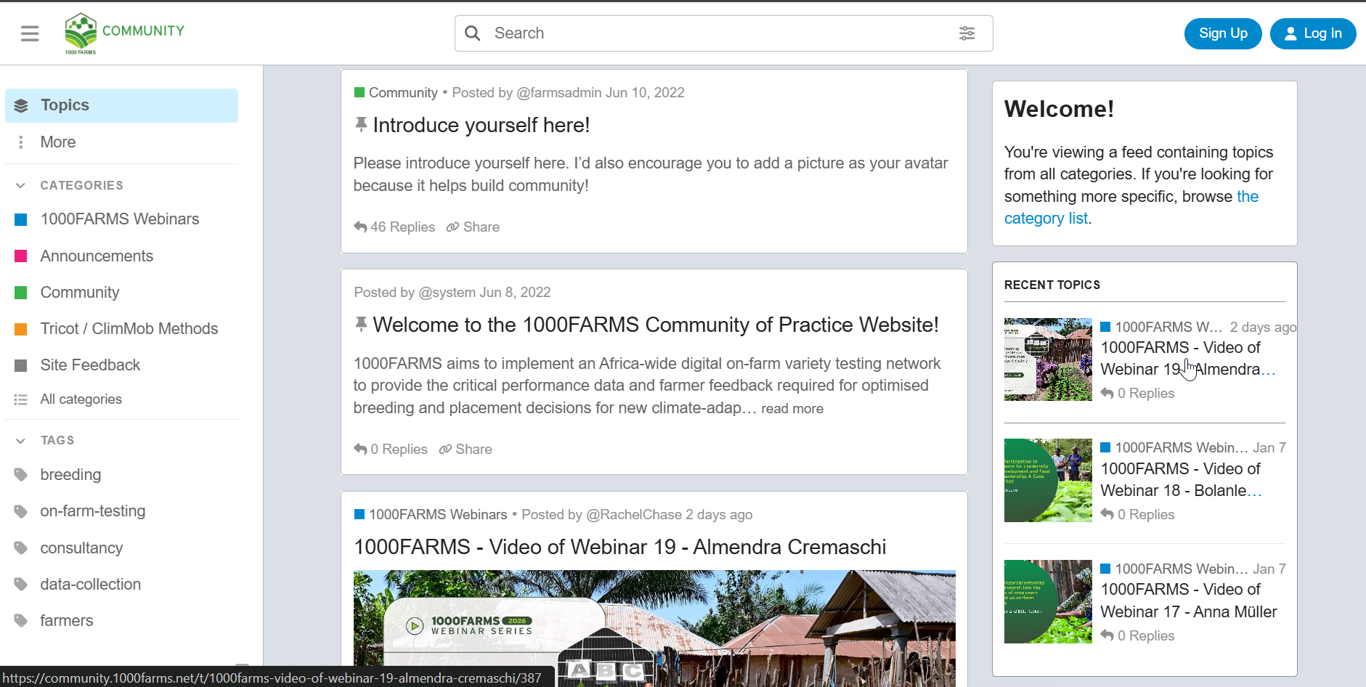Select the breeding tag
The width and height of the screenshot is (1366, 687).
click(70, 475)
